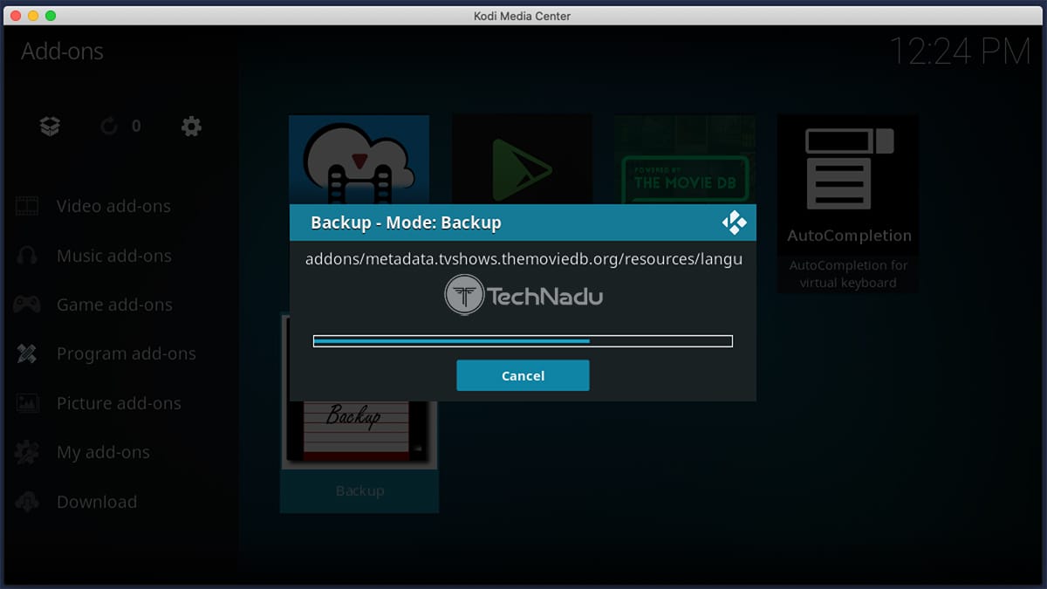Click the Game add-ons controller icon
Viewport: 1047px width, 589px height.
tap(27, 305)
